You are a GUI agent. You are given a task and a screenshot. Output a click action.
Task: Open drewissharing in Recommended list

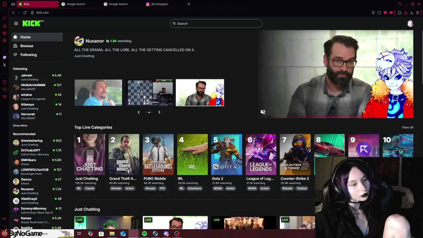point(37,142)
